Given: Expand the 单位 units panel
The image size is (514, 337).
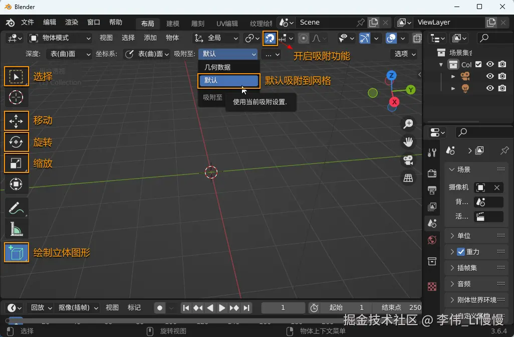Looking at the screenshot, I should tap(477, 236).
